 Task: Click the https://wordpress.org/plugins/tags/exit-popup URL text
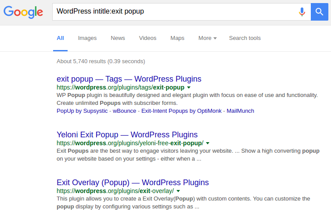pyautogui.click(x=120, y=87)
